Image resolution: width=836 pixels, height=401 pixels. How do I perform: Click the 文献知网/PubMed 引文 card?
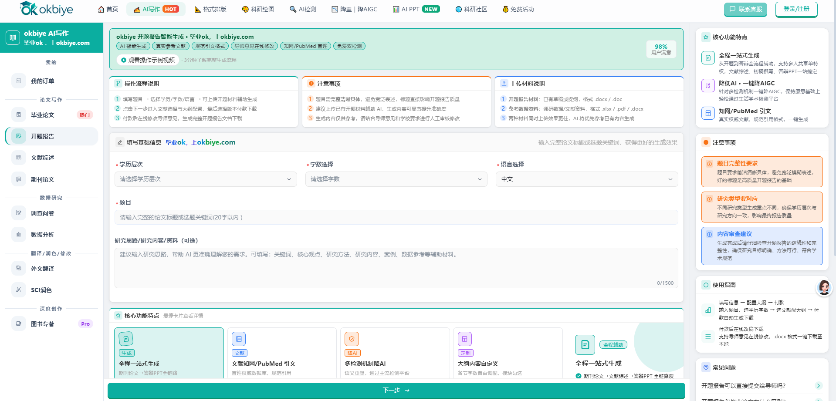pos(282,353)
